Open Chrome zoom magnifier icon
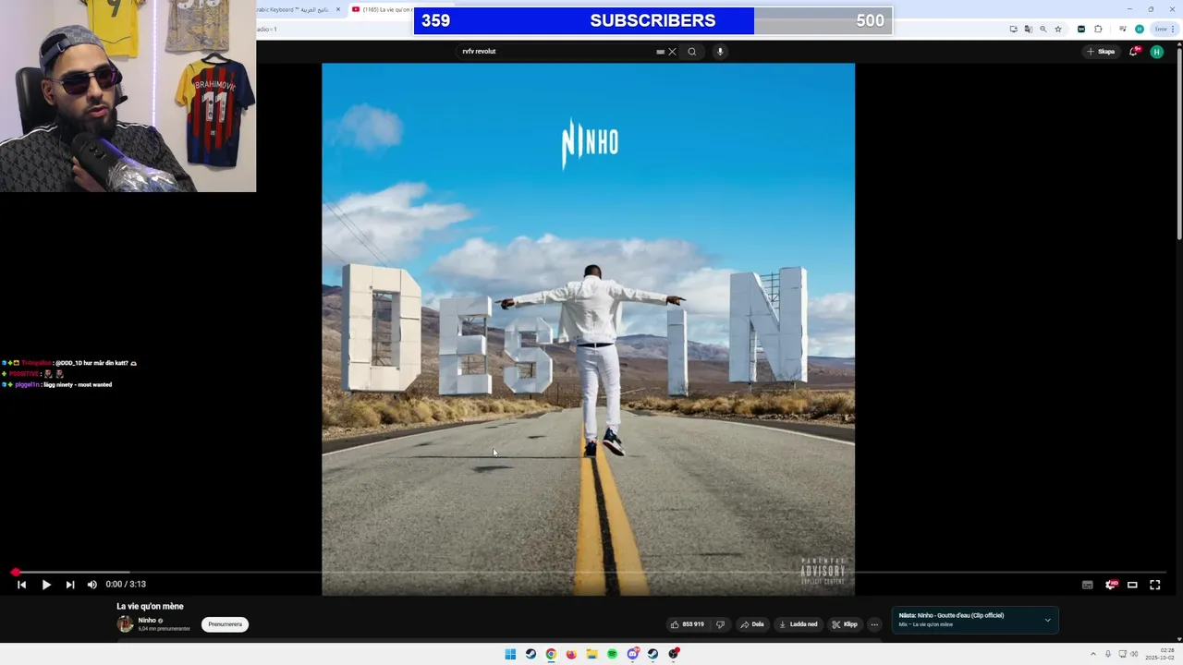Image resolution: width=1183 pixels, height=665 pixels. coord(1043,29)
